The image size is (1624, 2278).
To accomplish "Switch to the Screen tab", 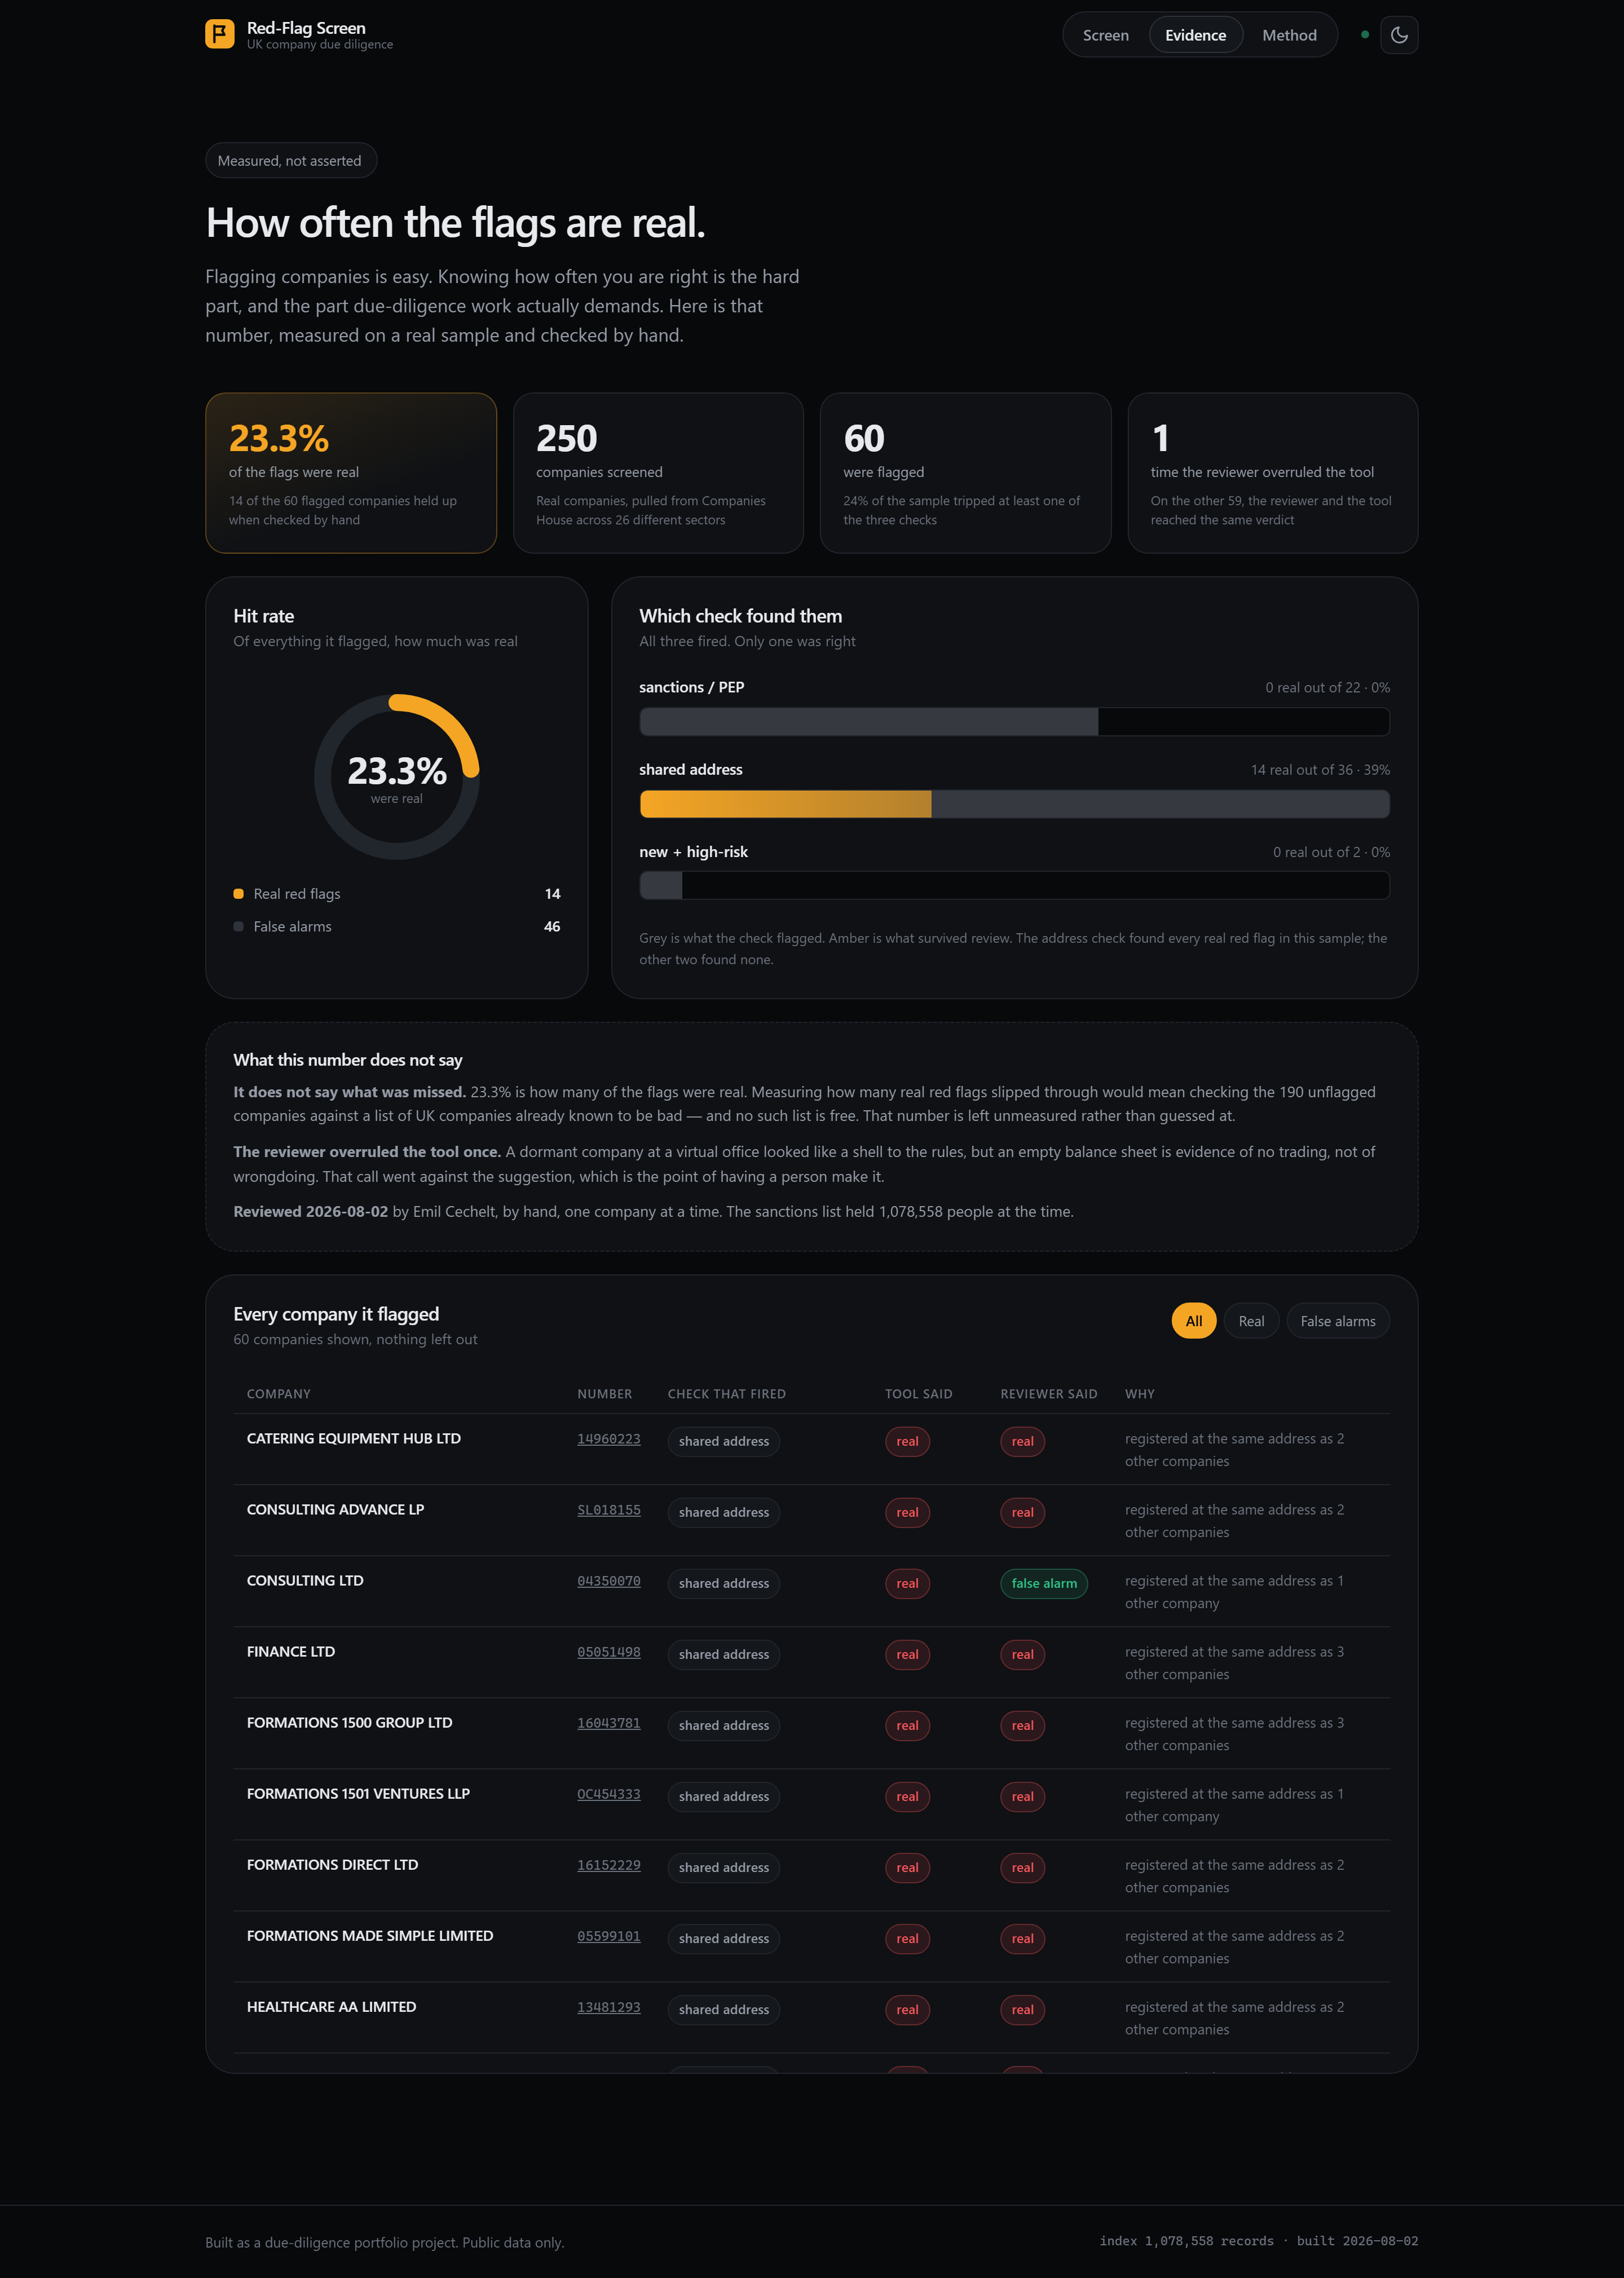I will tap(1105, 35).
